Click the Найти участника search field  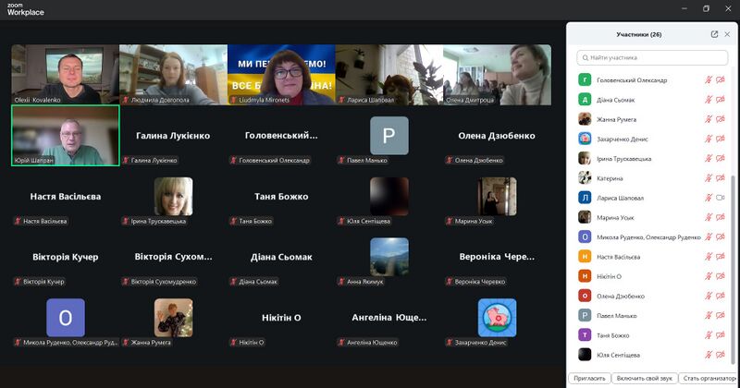[654, 57]
